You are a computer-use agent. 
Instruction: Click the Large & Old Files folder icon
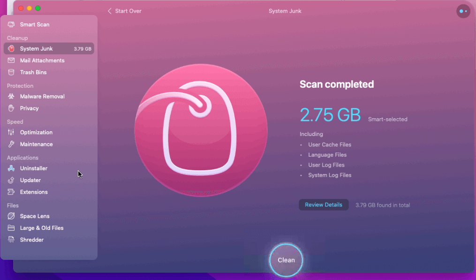[x=11, y=228]
